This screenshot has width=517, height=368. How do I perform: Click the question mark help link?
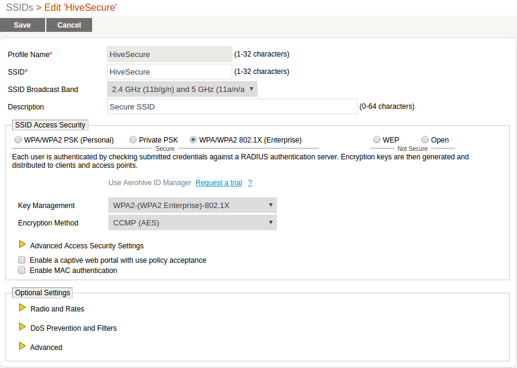250,183
